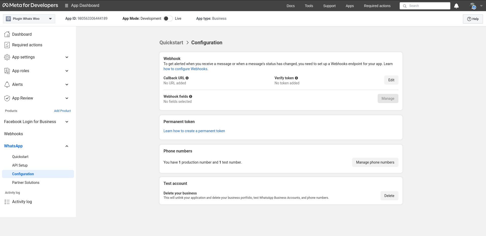The width and height of the screenshot is (486, 236).
Task: Select the Required actions sidebar icon
Action: point(7,45)
